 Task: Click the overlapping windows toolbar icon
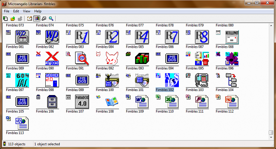[44, 18]
